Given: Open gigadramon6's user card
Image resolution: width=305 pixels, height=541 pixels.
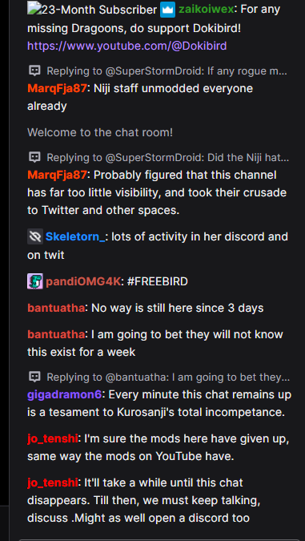Looking at the screenshot, I should (x=64, y=394).
